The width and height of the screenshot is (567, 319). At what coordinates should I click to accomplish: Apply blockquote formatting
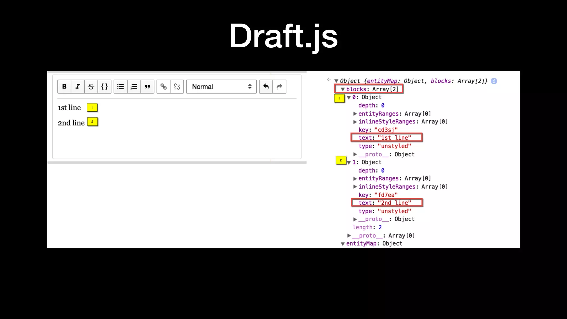click(148, 87)
